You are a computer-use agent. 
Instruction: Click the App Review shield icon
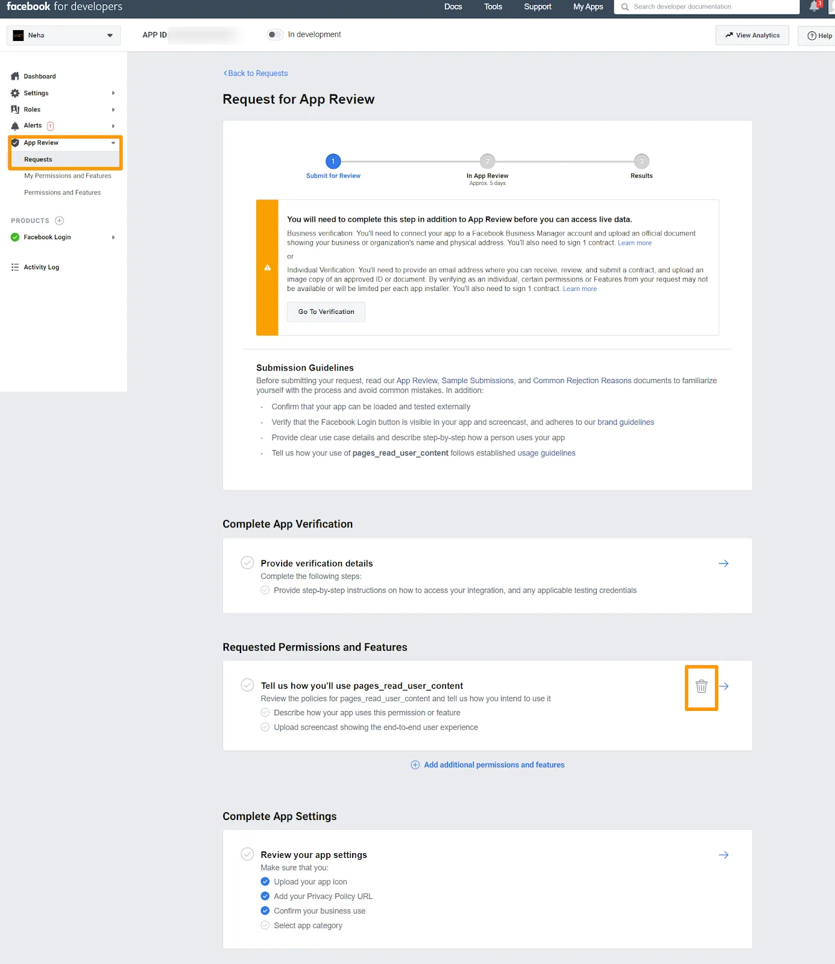[15, 143]
